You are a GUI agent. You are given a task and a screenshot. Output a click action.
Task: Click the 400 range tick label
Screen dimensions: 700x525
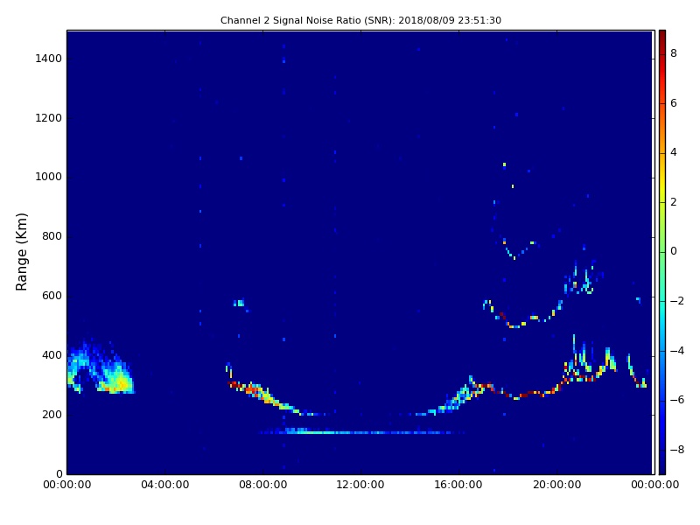tap(52, 355)
